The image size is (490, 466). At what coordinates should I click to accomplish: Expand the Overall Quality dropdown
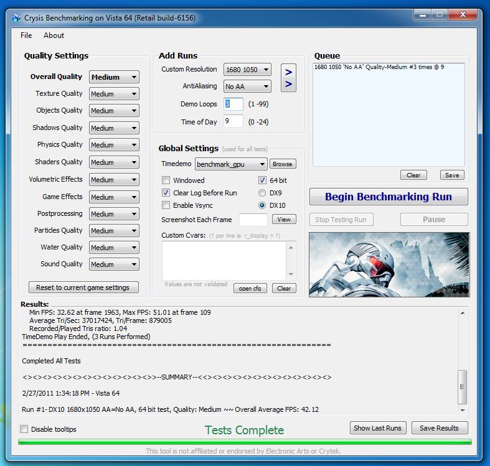(114, 77)
